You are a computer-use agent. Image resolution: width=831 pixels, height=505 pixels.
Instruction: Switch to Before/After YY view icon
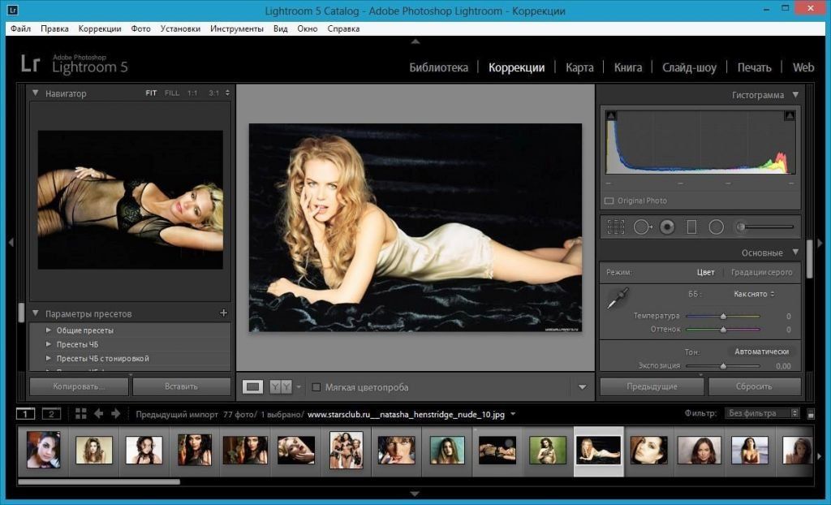pos(281,386)
